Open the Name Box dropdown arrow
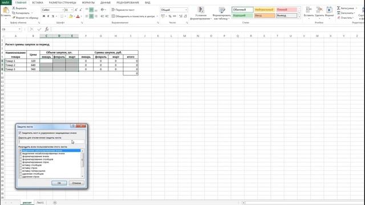This screenshot has height=205, width=365. [x=19, y=29]
